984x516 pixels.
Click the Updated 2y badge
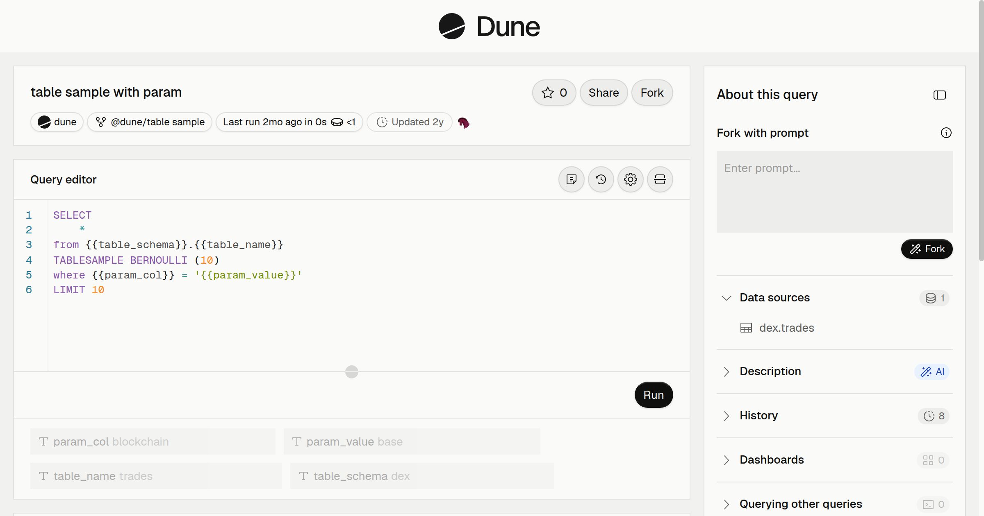pyautogui.click(x=410, y=122)
